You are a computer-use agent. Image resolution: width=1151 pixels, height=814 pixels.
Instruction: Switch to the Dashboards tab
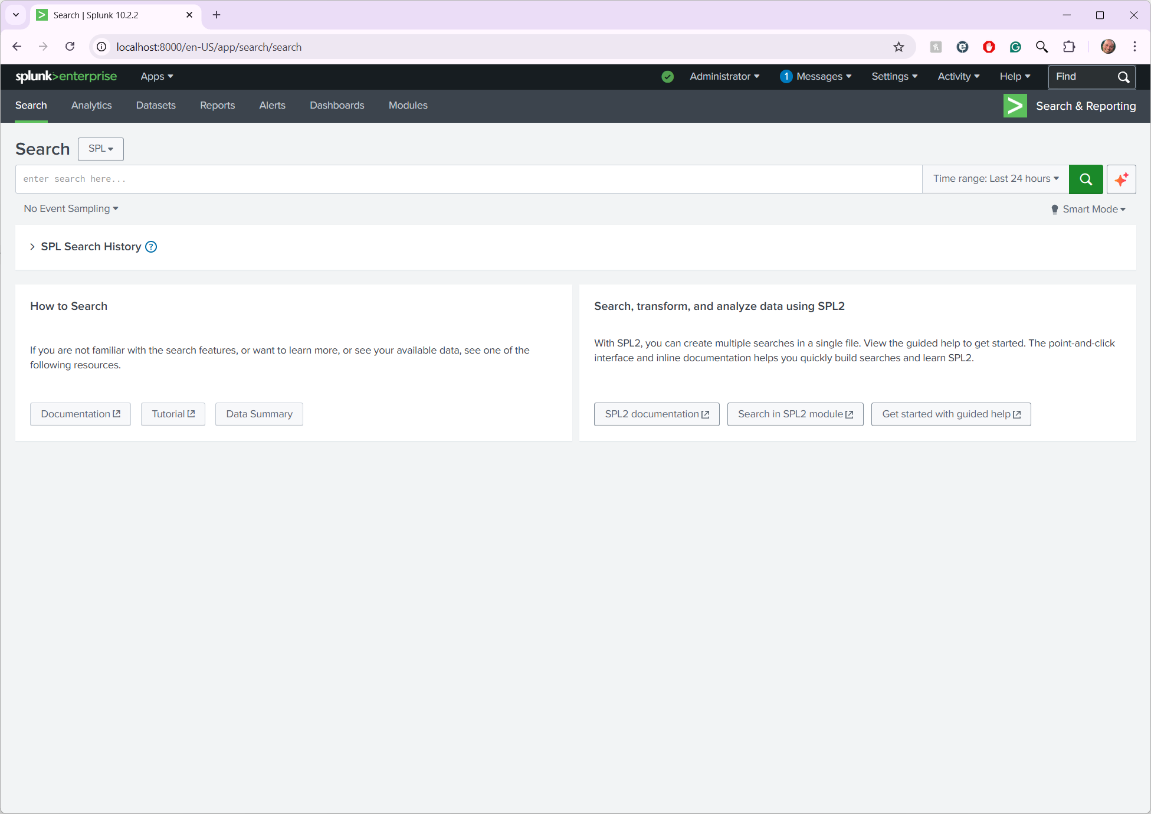(x=337, y=105)
